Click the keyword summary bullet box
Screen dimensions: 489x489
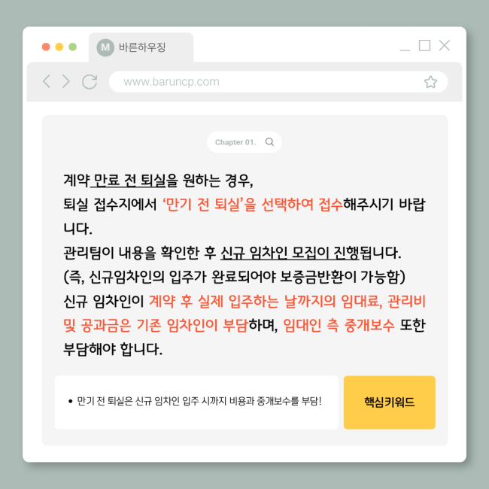[x=196, y=402]
